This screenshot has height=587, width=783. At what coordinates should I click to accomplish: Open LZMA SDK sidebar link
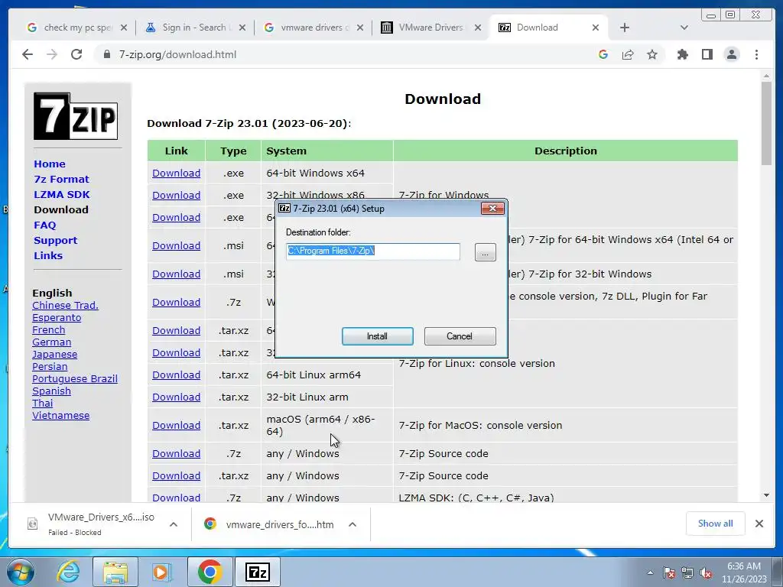pyautogui.click(x=61, y=195)
